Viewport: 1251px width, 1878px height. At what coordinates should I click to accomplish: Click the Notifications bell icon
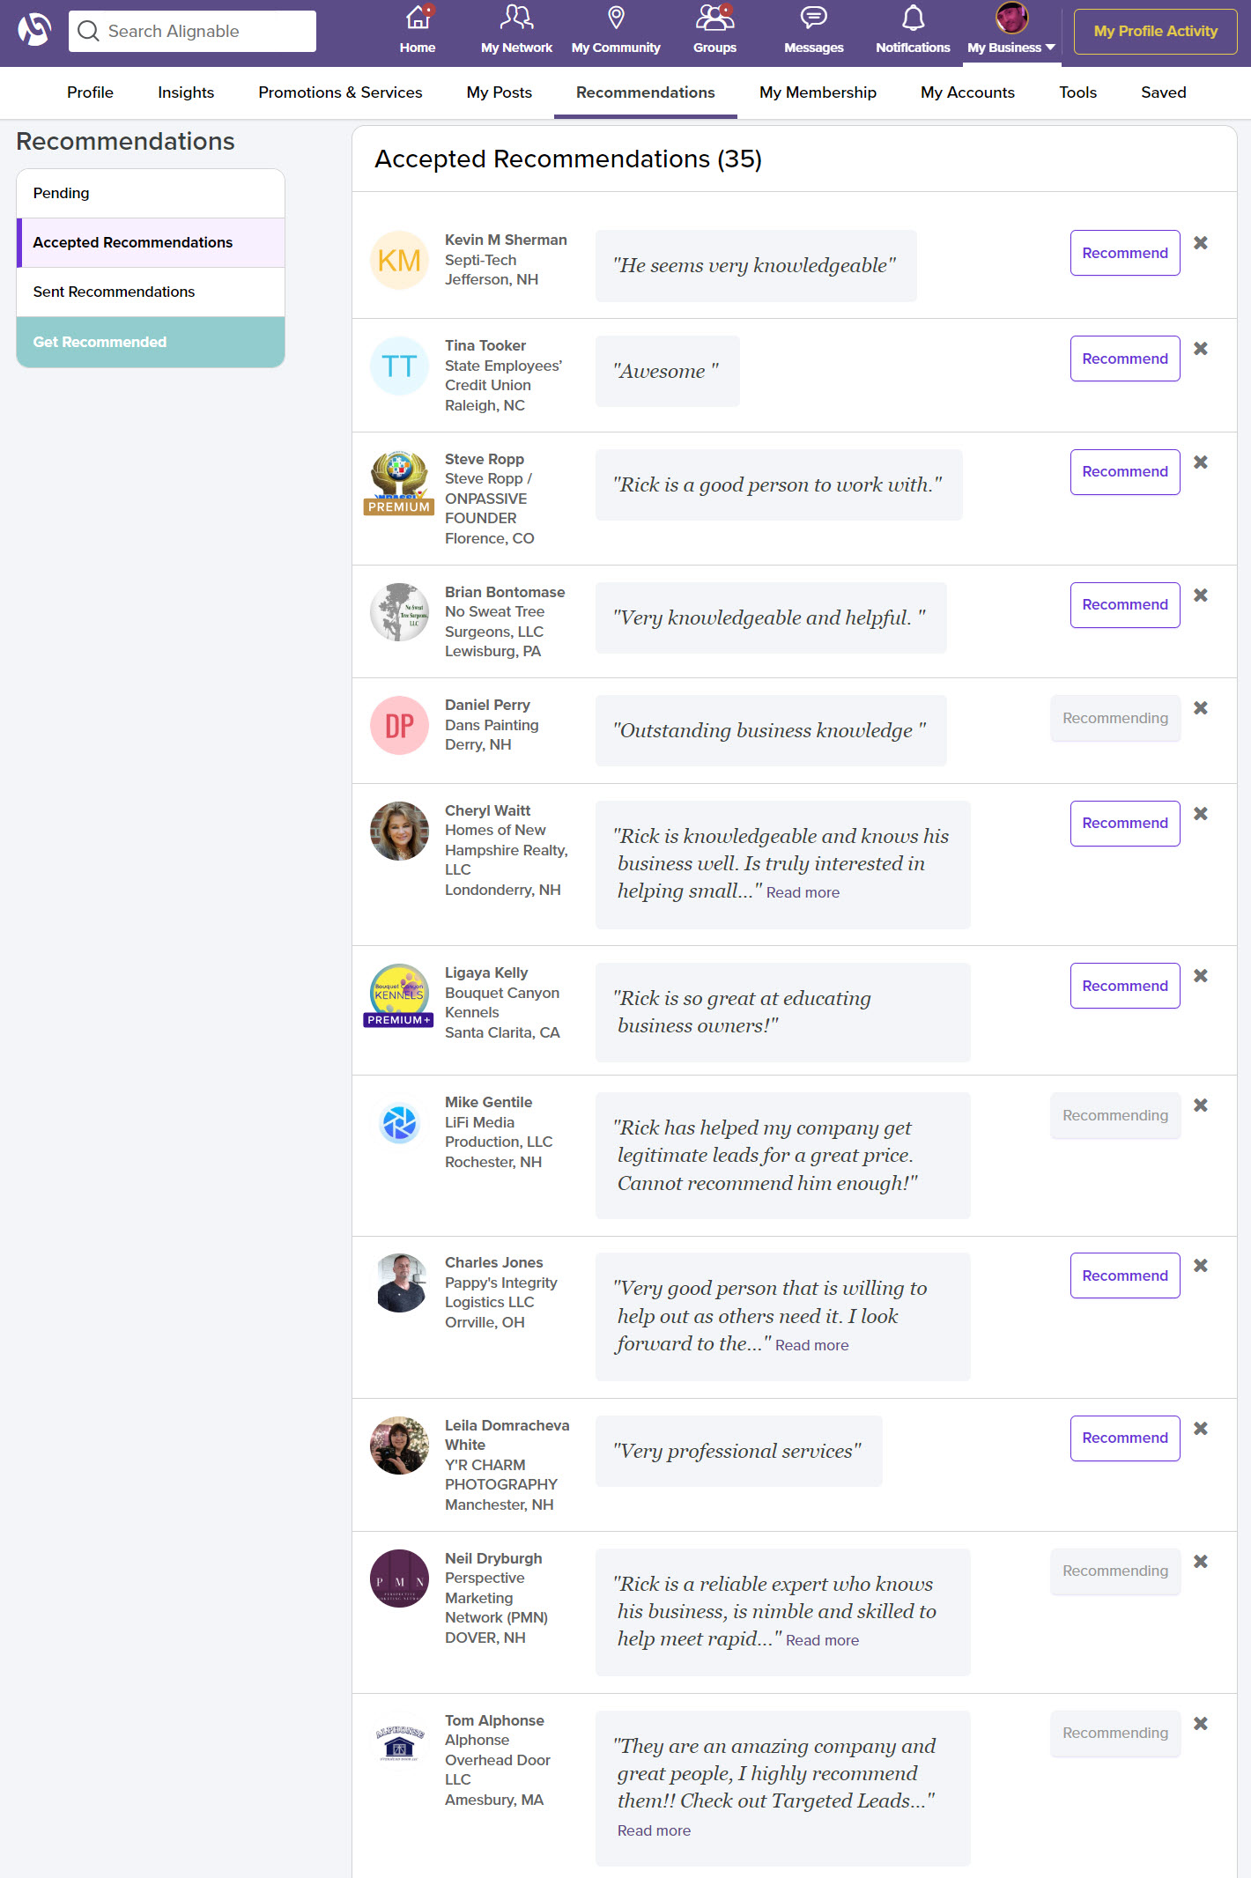(913, 18)
